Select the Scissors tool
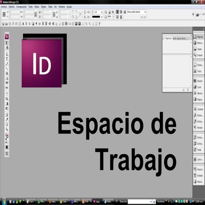 (x=7, y=88)
